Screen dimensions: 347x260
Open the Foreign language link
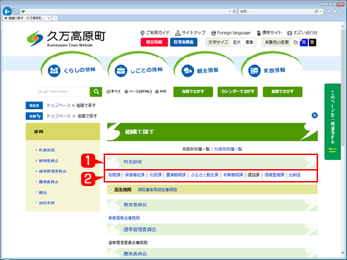pos(231,32)
